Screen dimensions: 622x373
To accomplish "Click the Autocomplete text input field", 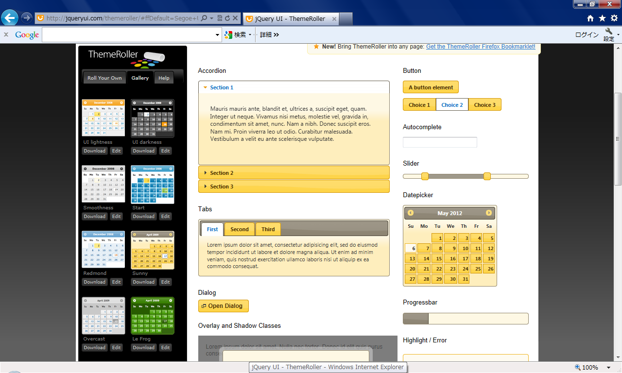I will coord(440,142).
